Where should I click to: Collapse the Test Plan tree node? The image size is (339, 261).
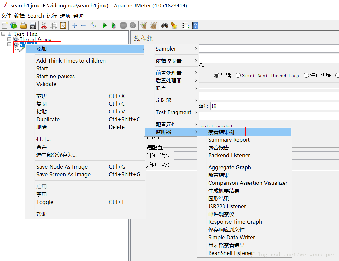tap(3, 34)
